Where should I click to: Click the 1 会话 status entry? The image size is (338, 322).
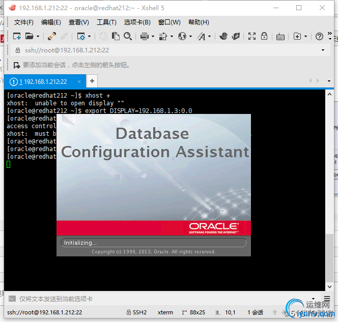255,312
